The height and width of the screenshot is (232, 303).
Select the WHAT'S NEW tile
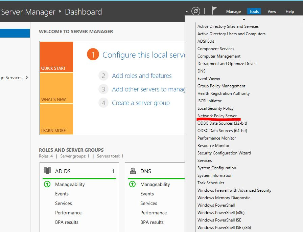(x=56, y=88)
